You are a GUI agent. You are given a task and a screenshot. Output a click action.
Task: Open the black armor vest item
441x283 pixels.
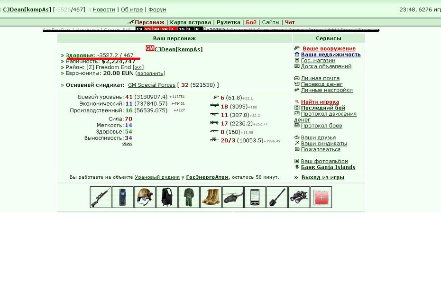point(167,197)
